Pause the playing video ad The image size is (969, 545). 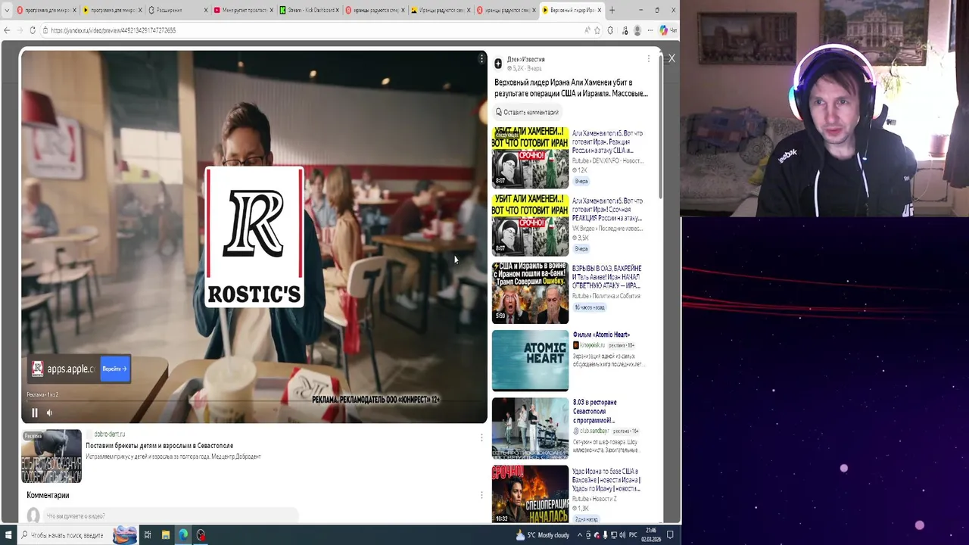point(34,413)
